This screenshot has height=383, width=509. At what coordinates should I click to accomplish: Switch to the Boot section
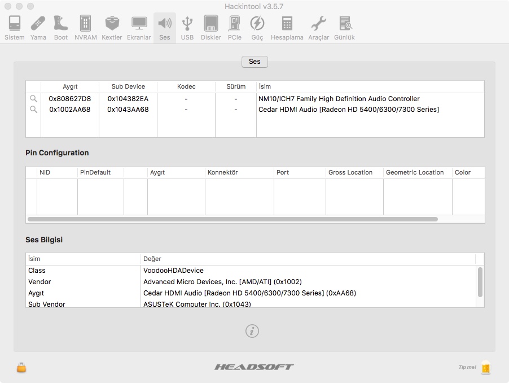(61, 28)
